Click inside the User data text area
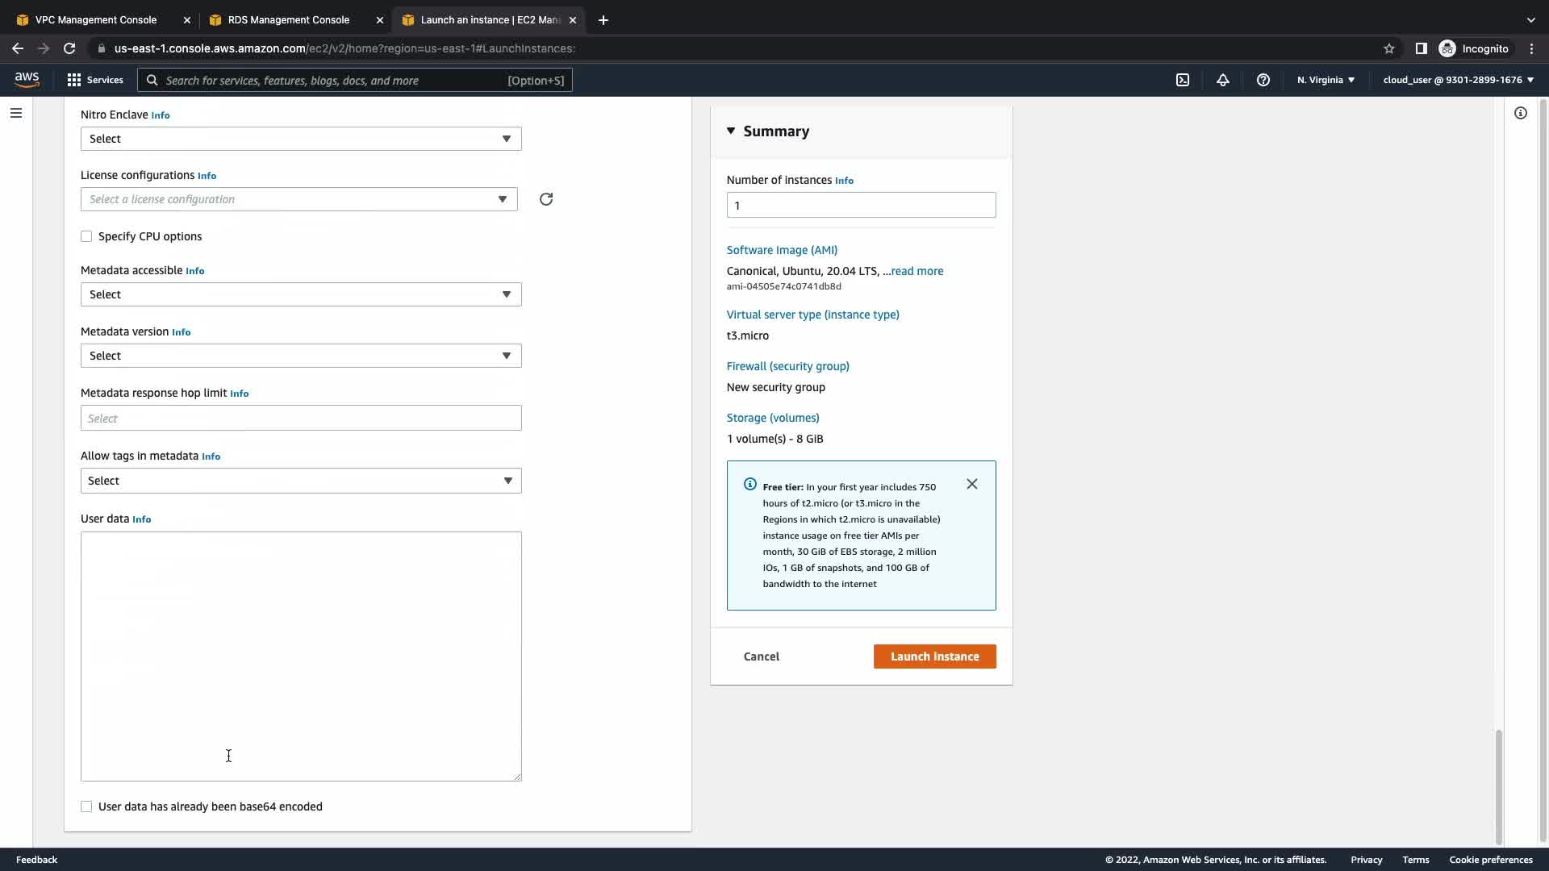 tap(300, 656)
